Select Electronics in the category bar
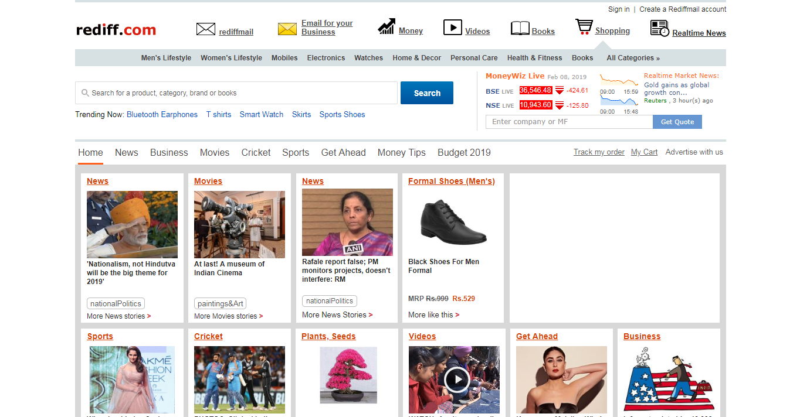This screenshot has width=800, height=417. (x=326, y=58)
